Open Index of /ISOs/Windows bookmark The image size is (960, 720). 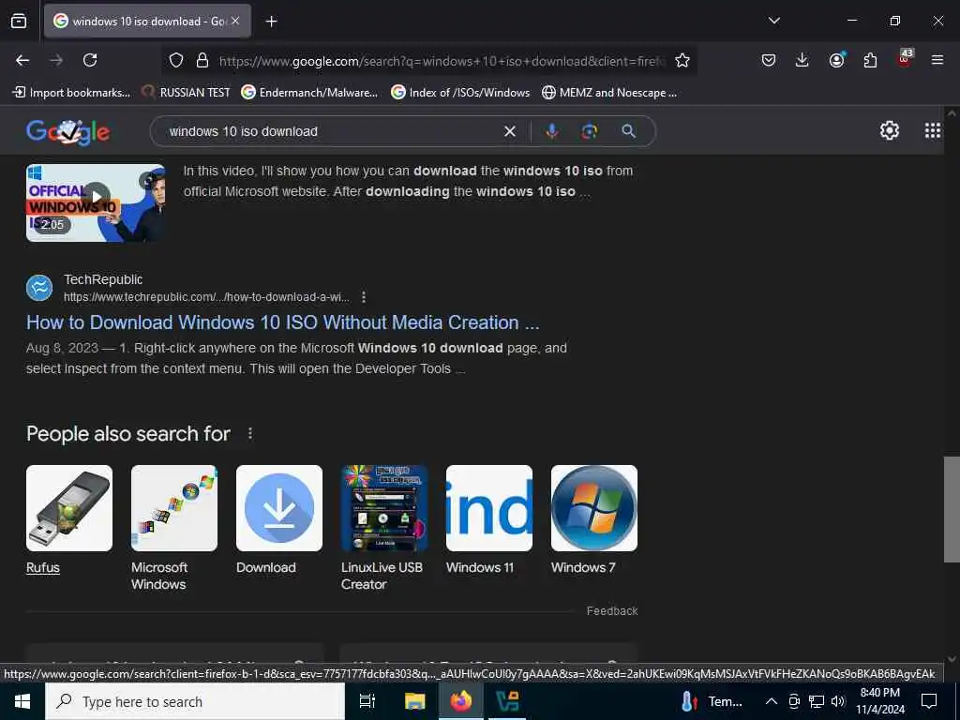click(x=460, y=93)
